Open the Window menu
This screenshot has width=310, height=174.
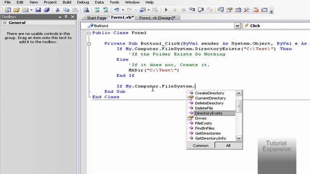pos(132,2)
